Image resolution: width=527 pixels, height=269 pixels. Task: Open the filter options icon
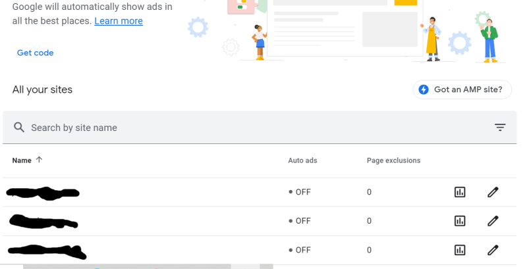pyautogui.click(x=500, y=127)
